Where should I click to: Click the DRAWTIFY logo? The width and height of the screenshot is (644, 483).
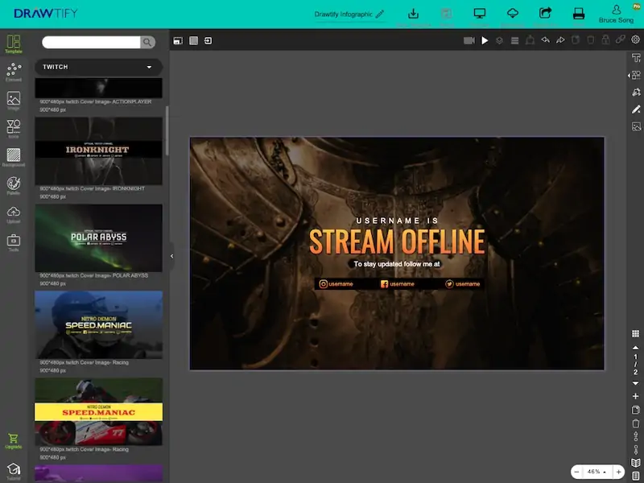click(46, 14)
